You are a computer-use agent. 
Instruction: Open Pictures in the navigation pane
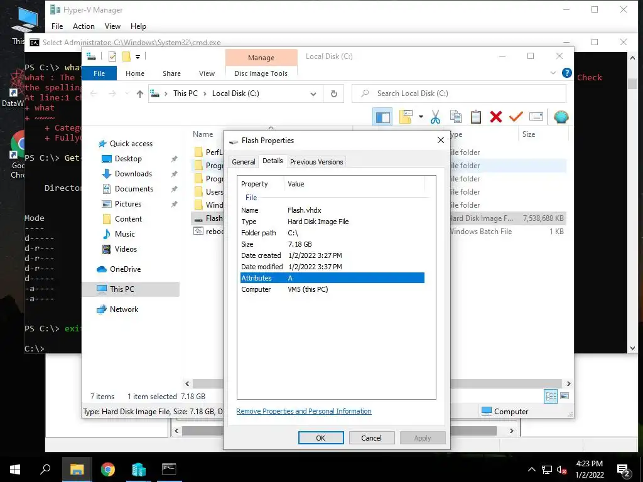point(128,204)
